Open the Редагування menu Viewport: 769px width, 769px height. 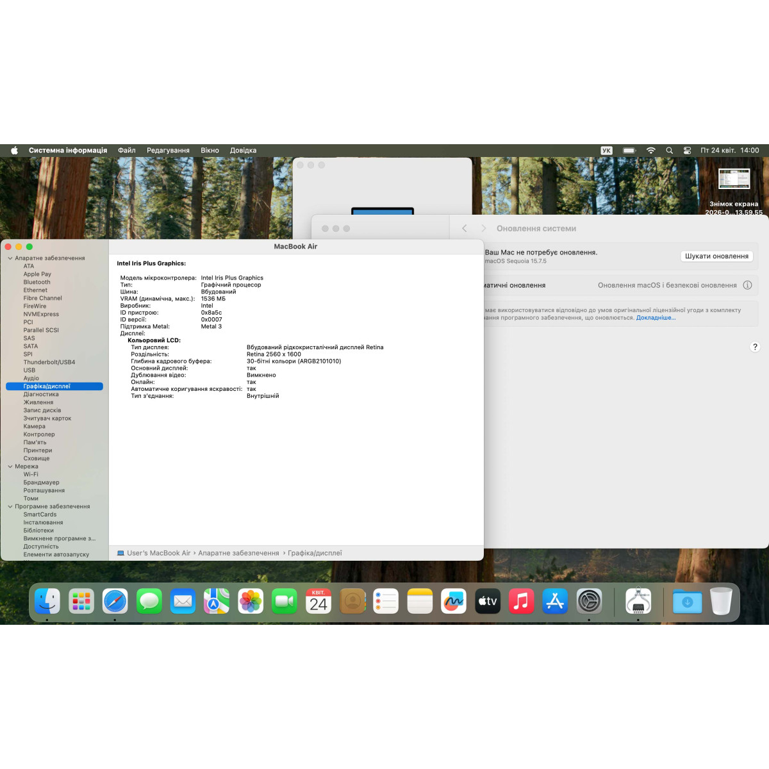pyautogui.click(x=168, y=151)
